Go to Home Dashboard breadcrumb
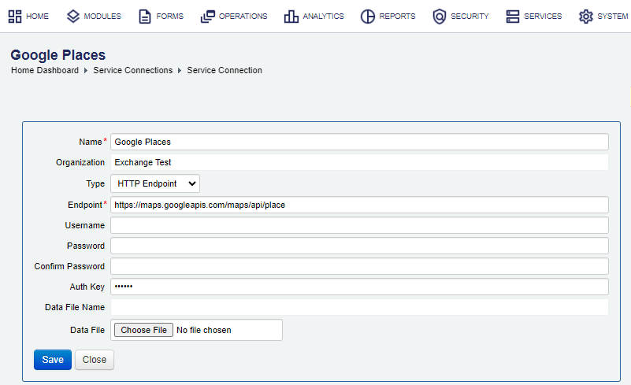631x385 pixels. pos(45,70)
